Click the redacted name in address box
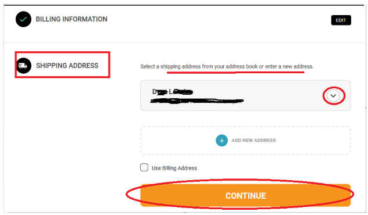 [x=173, y=92]
